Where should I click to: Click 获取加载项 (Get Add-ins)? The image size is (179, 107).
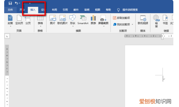pos(121,18)
